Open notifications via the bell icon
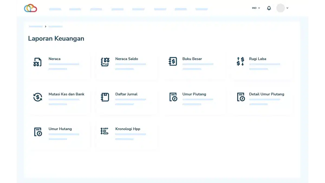 [x=269, y=8]
